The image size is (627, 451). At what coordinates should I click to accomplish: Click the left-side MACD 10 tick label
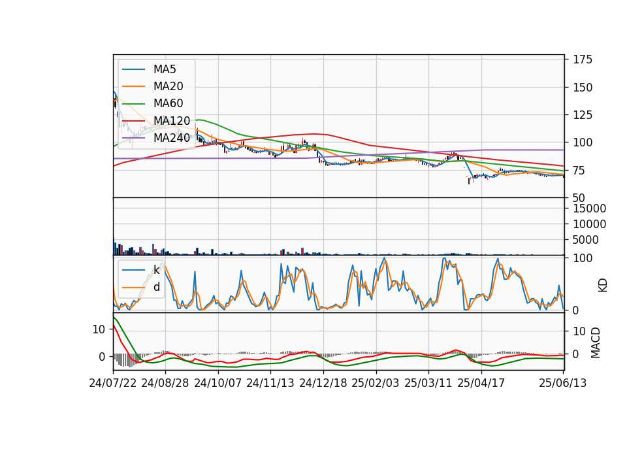pyautogui.click(x=99, y=329)
